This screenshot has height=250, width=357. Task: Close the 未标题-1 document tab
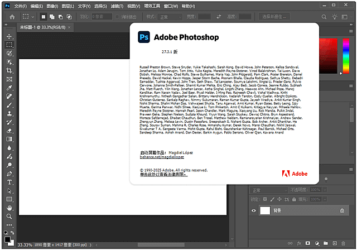(69, 27)
